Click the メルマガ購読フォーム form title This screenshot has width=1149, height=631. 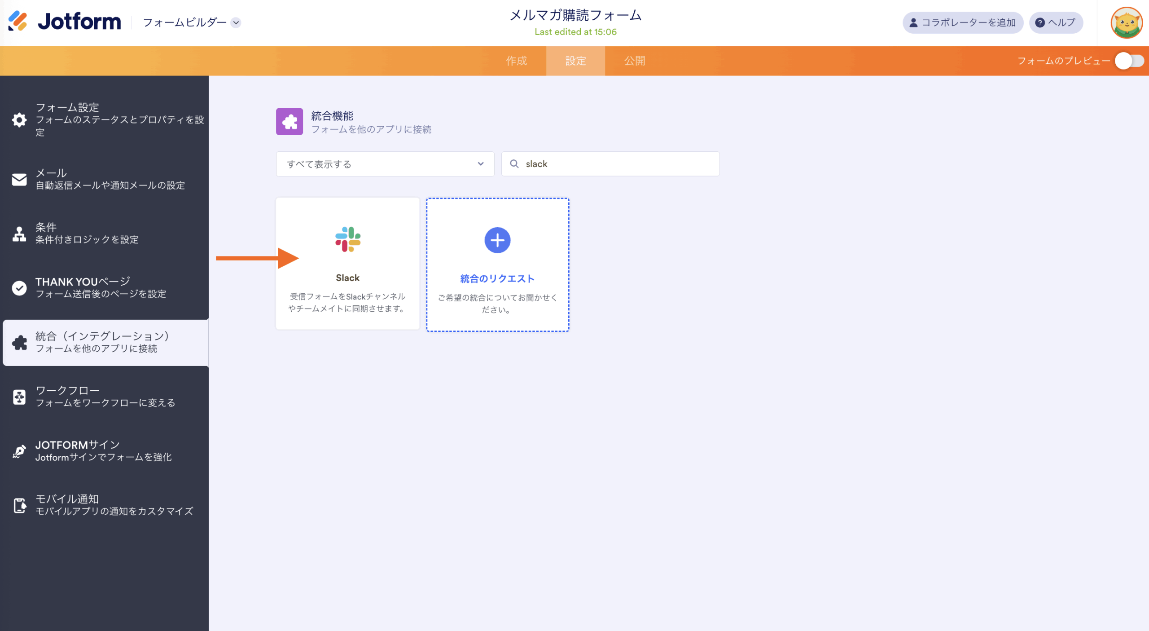click(575, 15)
